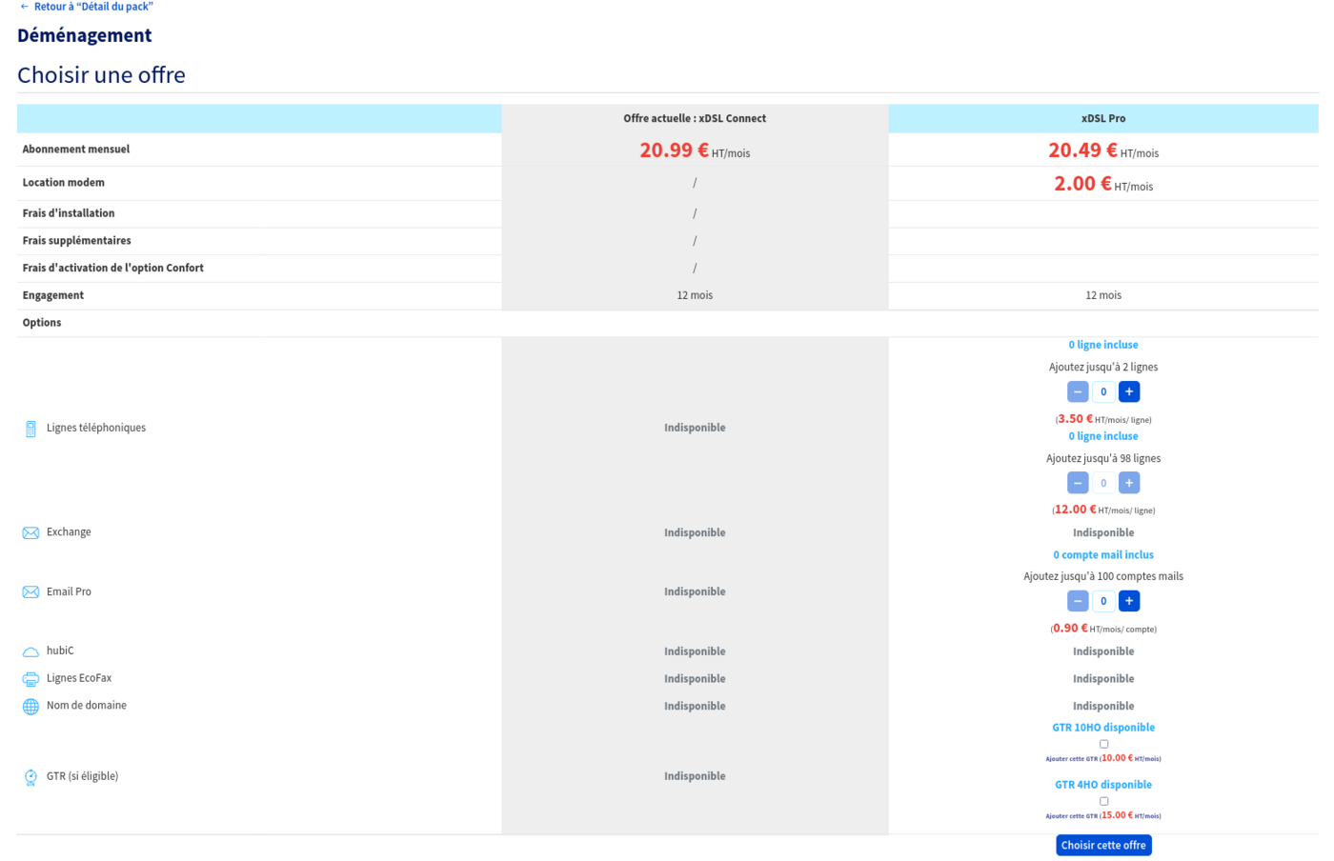Click the envelope icon next to Email Pro
This screenshot has height=861, width=1334.
point(30,592)
